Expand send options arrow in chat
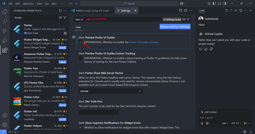 pyautogui.click(x=249, y=123)
